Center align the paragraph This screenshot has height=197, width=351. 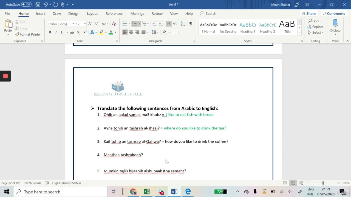point(131,32)
